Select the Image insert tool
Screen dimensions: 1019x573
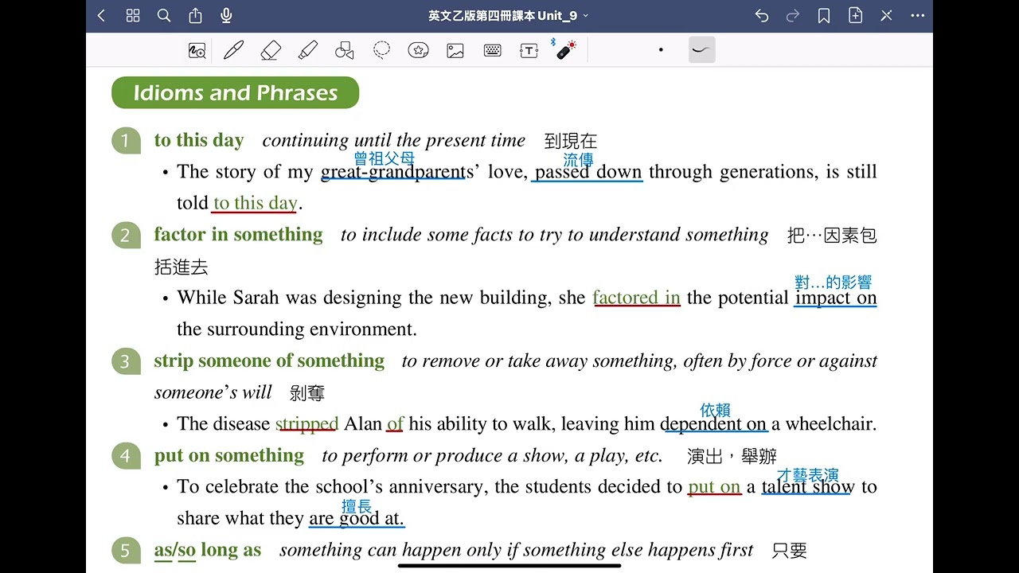[455, 50]
